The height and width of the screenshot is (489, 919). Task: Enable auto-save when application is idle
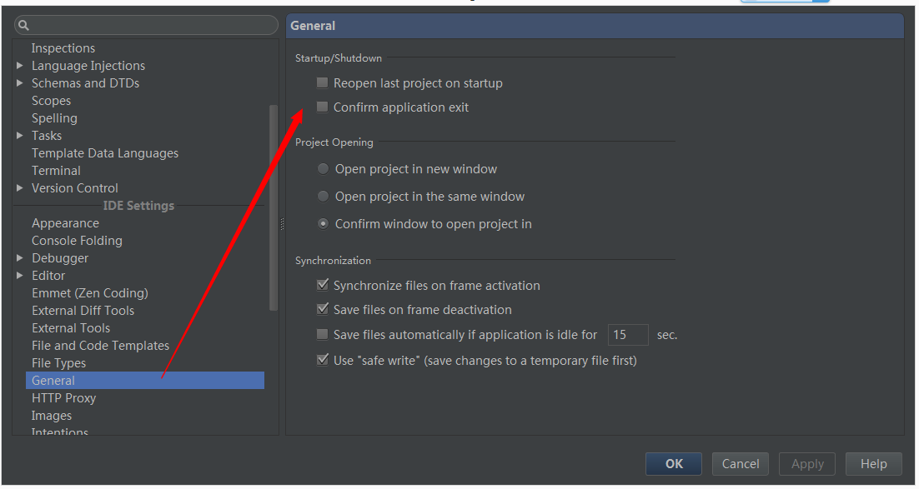(323, 335)
